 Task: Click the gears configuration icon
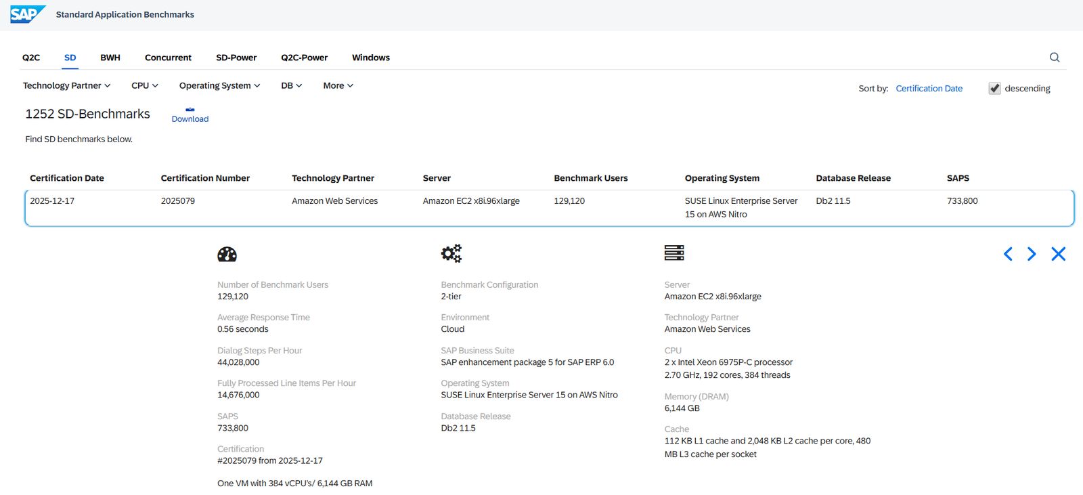pyautogui.click(x=451, y=253)
